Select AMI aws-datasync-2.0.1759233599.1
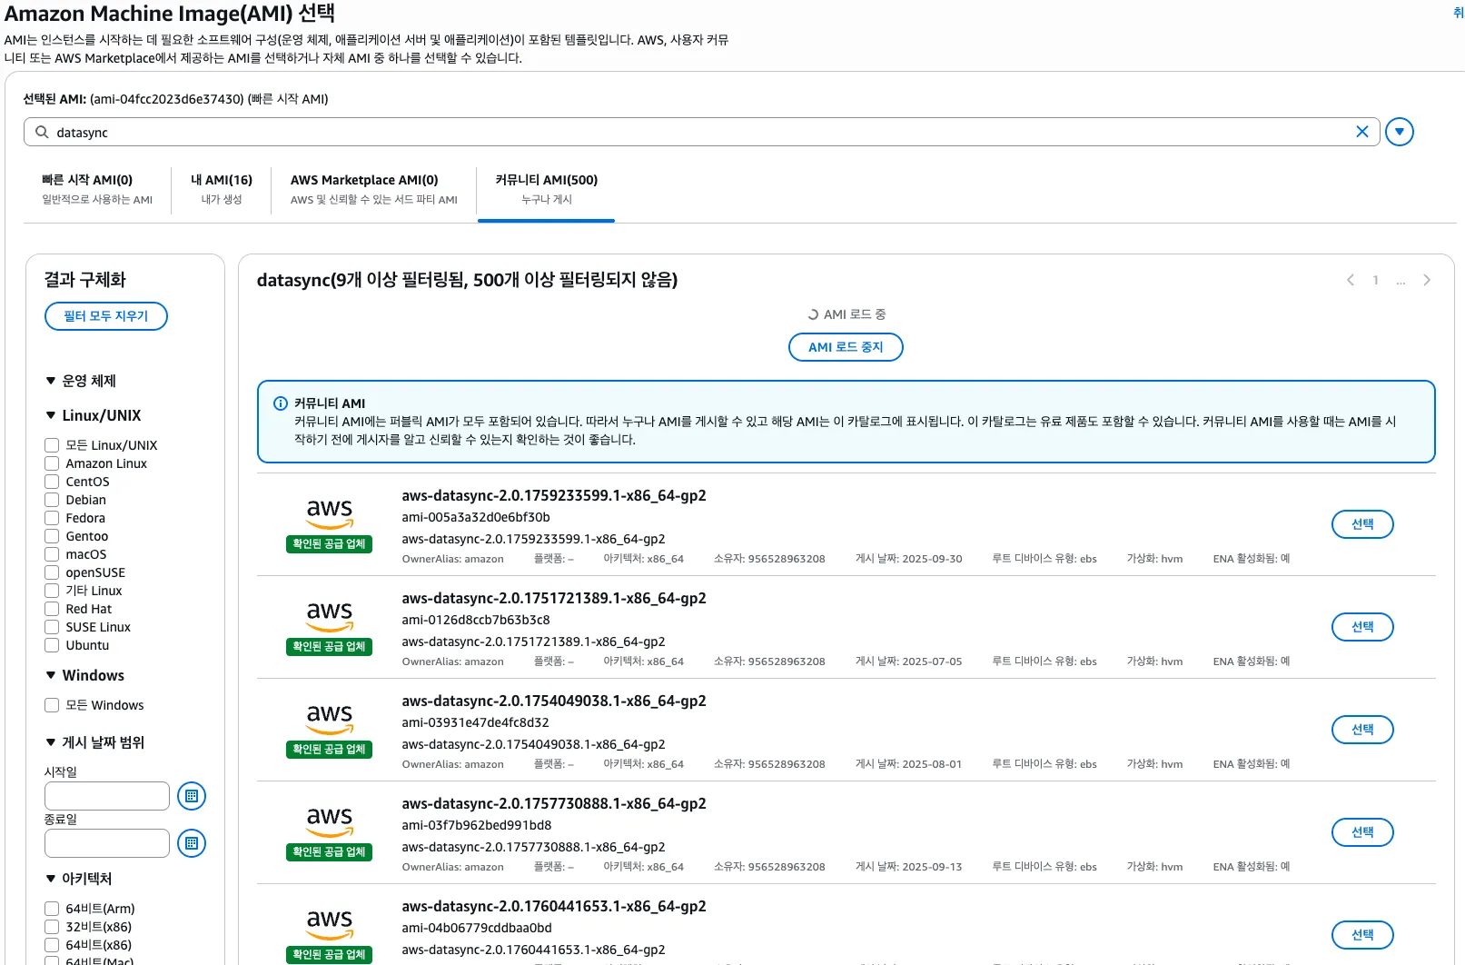This screenshot has width=1465, height=965. (1362, 524)
